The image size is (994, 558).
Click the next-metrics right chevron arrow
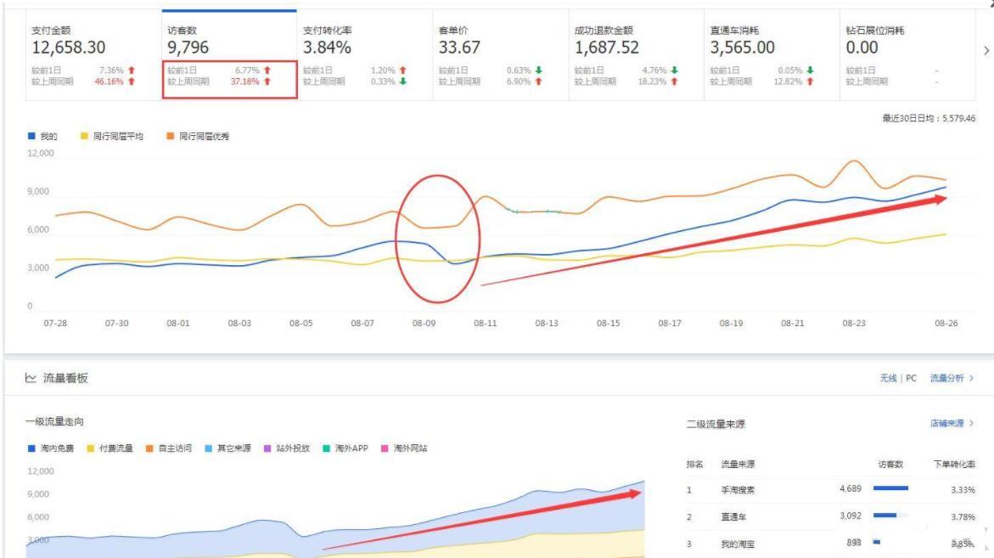click(986, 51)
